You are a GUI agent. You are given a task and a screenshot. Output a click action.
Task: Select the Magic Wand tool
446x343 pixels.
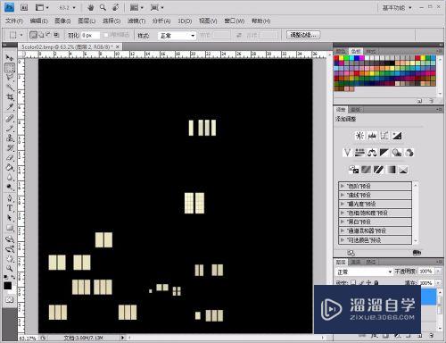[10, 88]
